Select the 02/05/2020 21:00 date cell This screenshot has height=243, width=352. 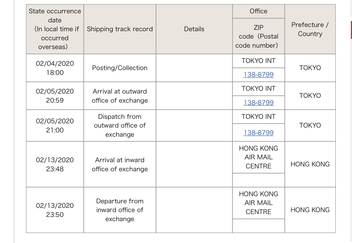(x=55, y=126)
